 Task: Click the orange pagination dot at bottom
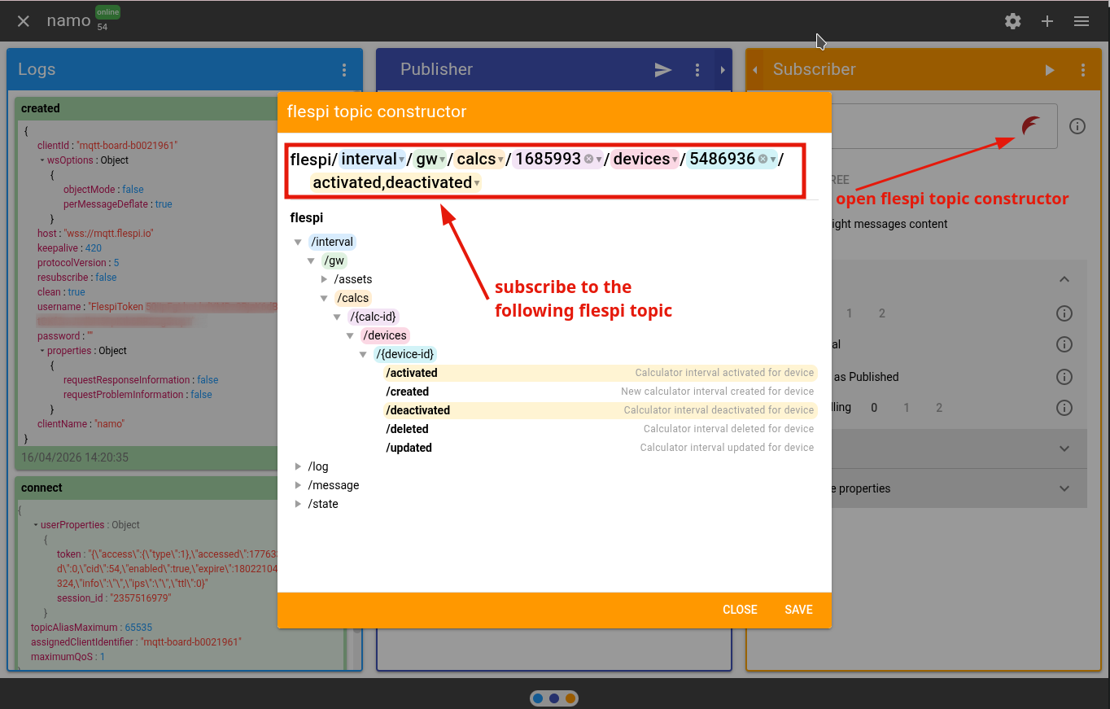tap(570, 698)
